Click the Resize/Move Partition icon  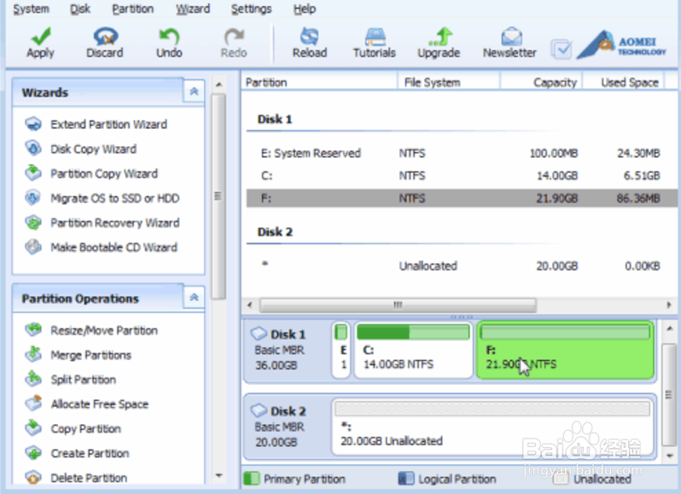(33, 330)
